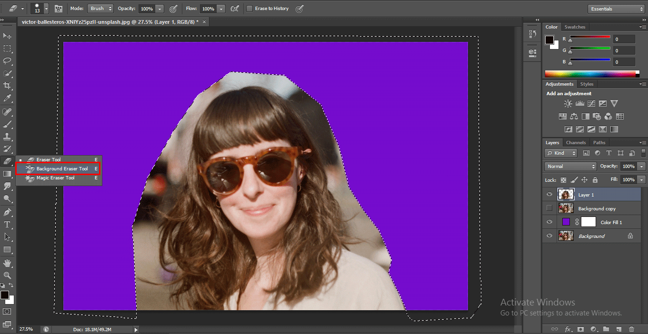Hide Layer 1 using its eye icon

point(549,195)
